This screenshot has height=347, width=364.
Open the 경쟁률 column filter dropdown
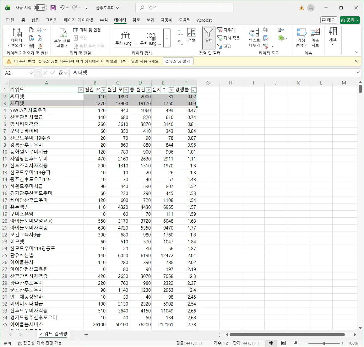coord(194,89)
